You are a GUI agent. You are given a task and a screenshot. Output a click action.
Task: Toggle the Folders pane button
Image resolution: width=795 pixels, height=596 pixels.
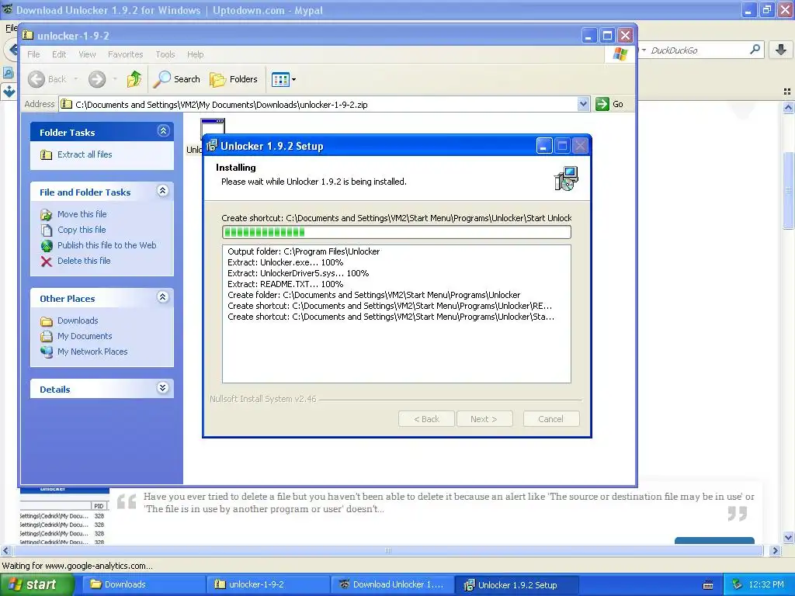point(234,79)
